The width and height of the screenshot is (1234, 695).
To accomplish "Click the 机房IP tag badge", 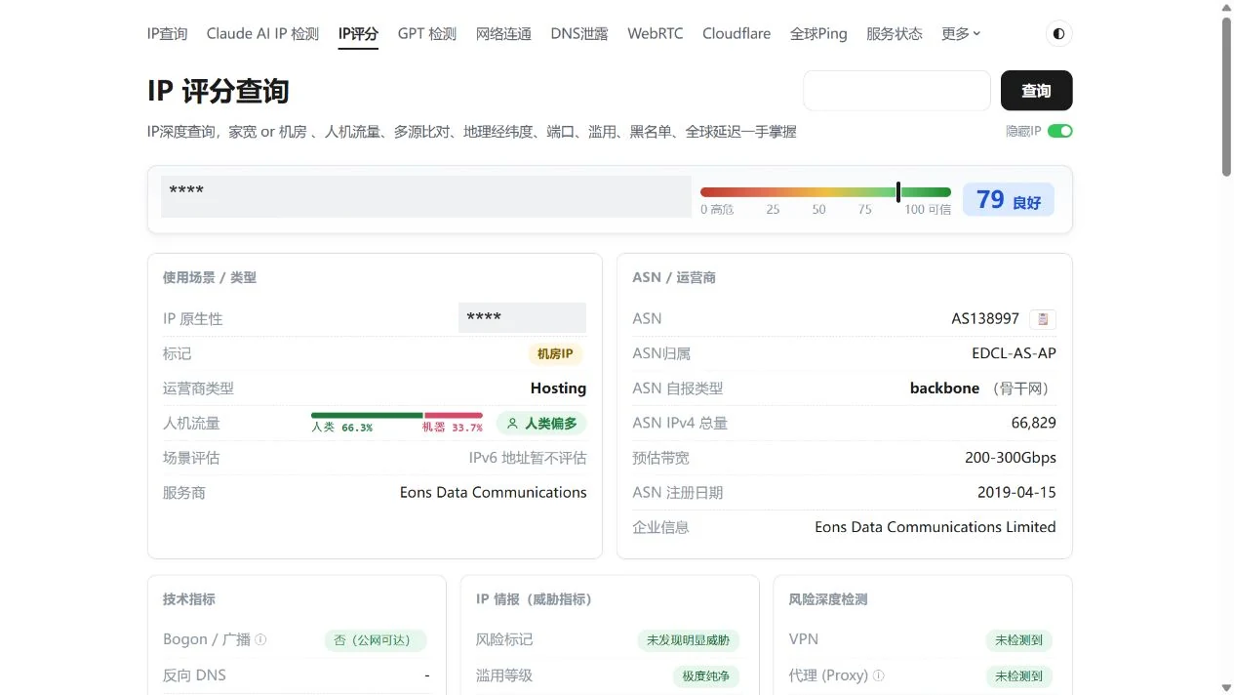I will [x=555, y=353].
